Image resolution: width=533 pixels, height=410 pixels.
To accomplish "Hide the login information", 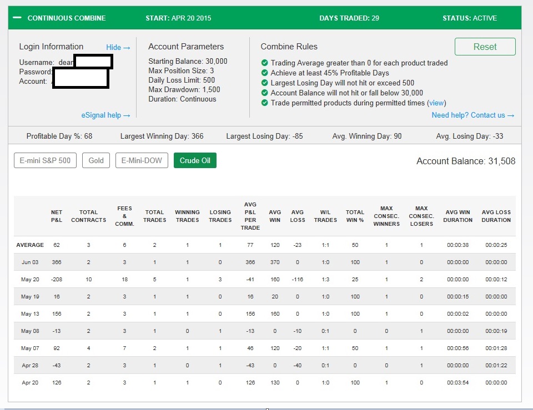I will coord(118,48).
